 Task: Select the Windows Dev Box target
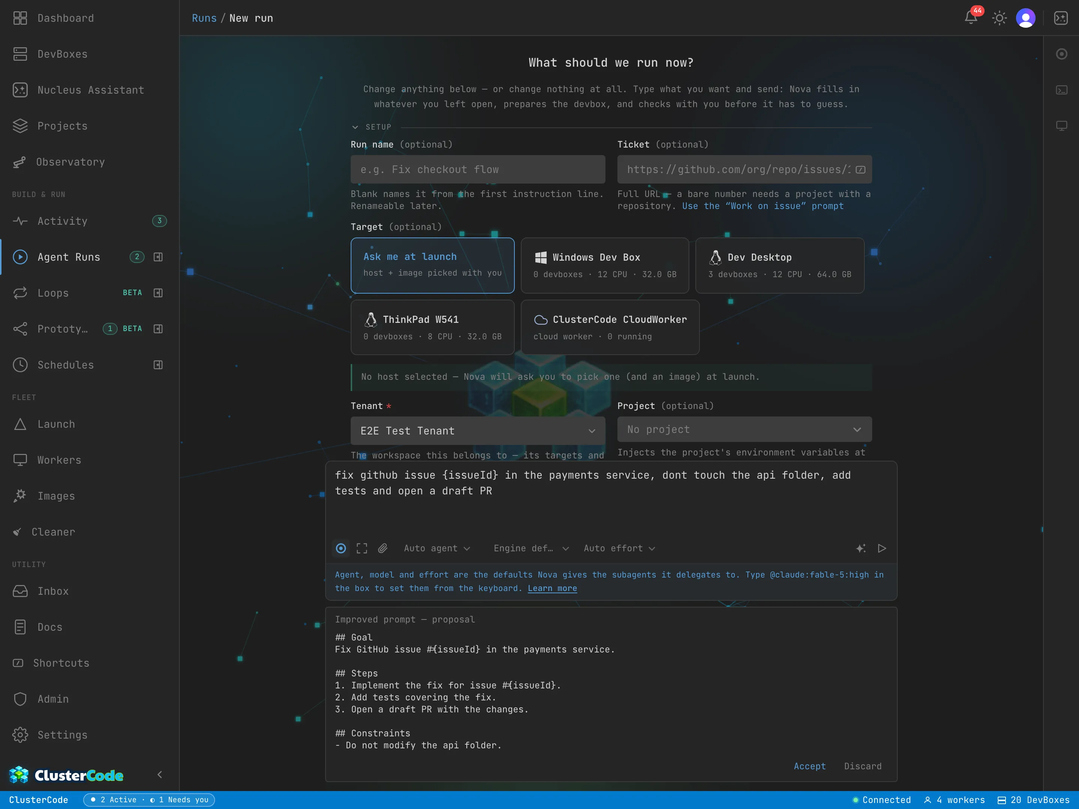[605, 265]
